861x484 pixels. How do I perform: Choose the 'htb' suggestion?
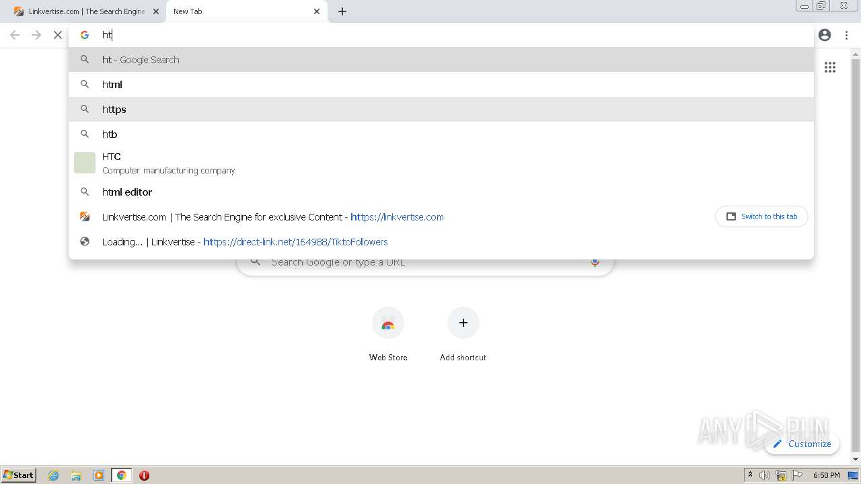(441, 134)
